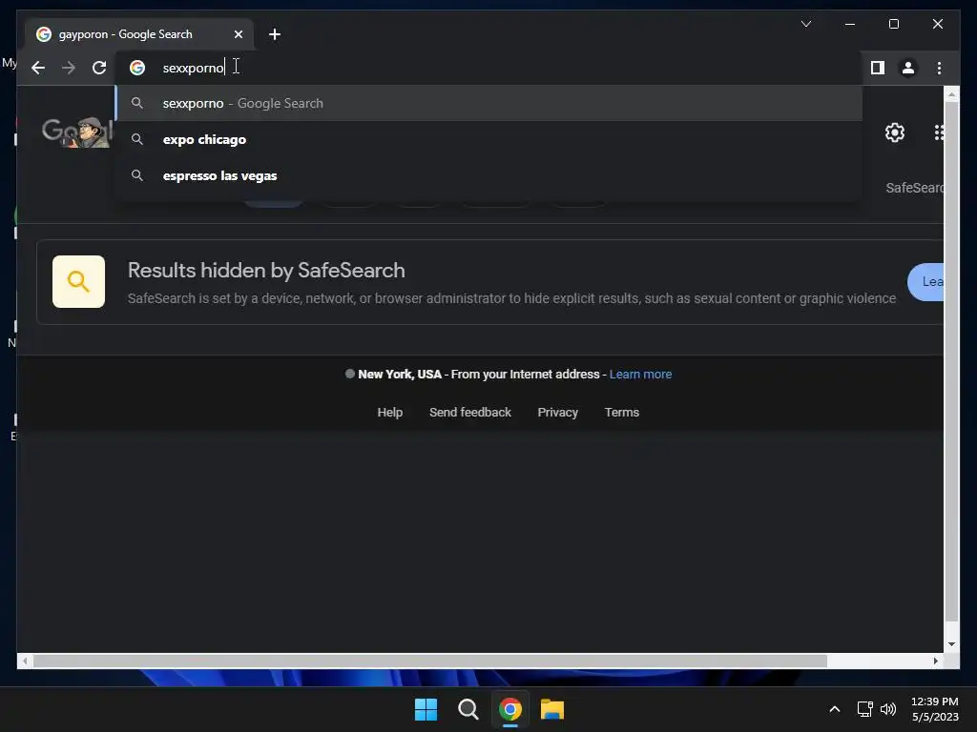Open the Send feedback link
The height and width of the screenshot is (732, 977).
click(x=469, y=412)
